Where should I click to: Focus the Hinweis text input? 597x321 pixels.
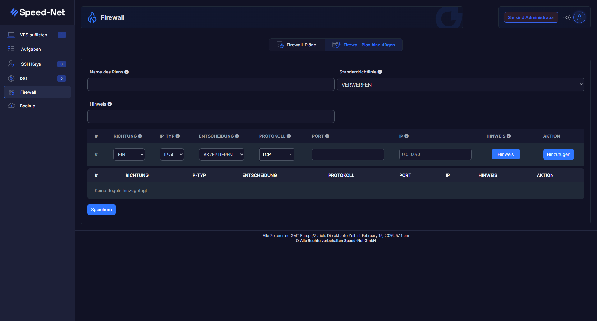pyautogui.click(x=211, y=116)
